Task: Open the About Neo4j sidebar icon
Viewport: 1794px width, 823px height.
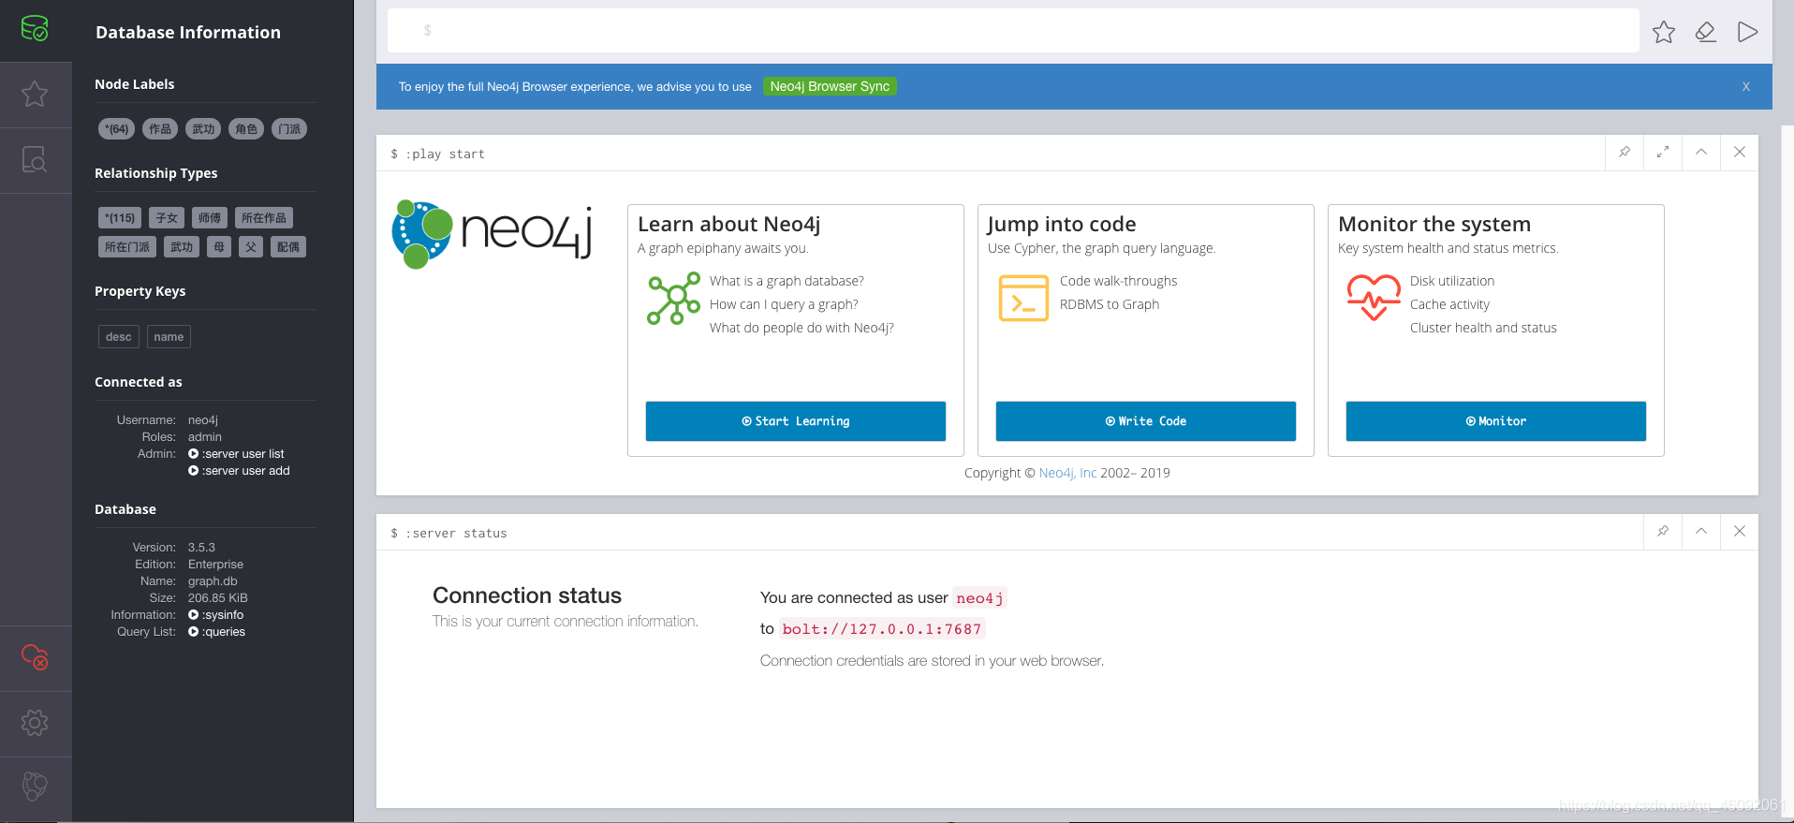Action: click(x=35, y=786)
